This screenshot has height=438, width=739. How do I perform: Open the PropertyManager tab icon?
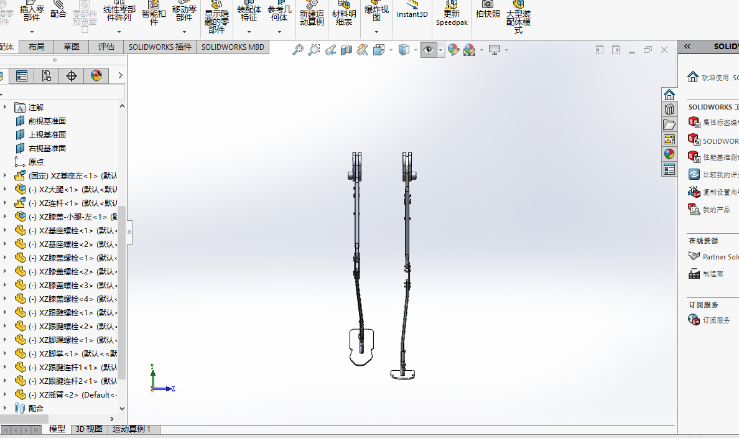[x=22, y=76]
